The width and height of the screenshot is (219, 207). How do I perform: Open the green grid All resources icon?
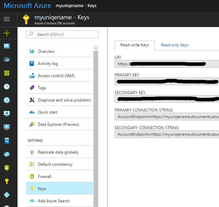7,73
